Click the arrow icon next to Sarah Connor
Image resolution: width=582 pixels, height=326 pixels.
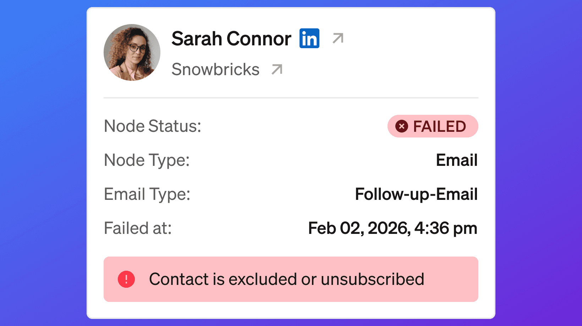click(338, 38)
